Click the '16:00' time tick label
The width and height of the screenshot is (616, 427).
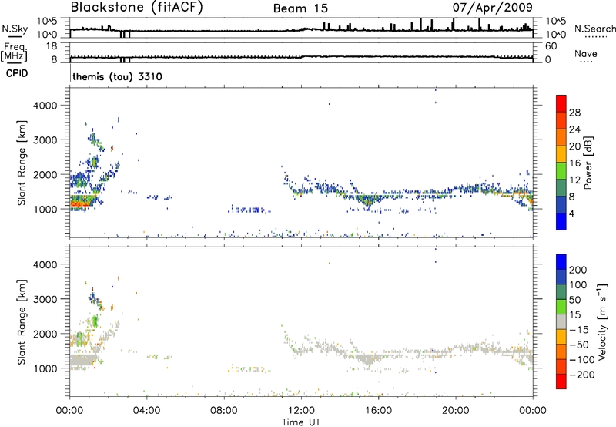(378, 411)
